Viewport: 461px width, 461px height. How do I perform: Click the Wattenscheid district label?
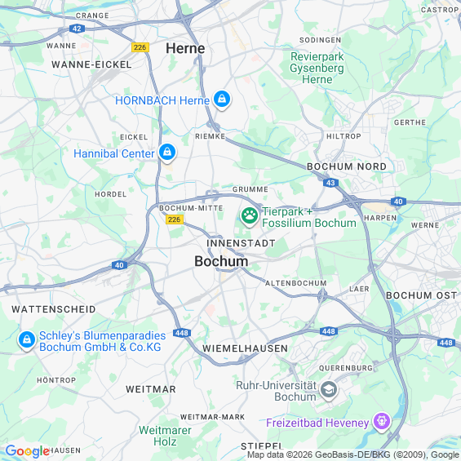click(x=54, y=309)
